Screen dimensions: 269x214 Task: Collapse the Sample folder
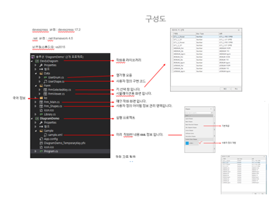36,131
